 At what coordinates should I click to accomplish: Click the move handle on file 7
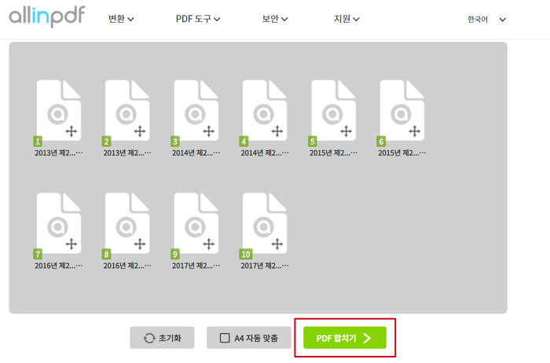[x=71, y=244]
